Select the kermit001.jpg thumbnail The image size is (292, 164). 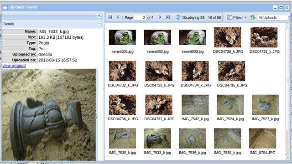click(x=122, y=37)
